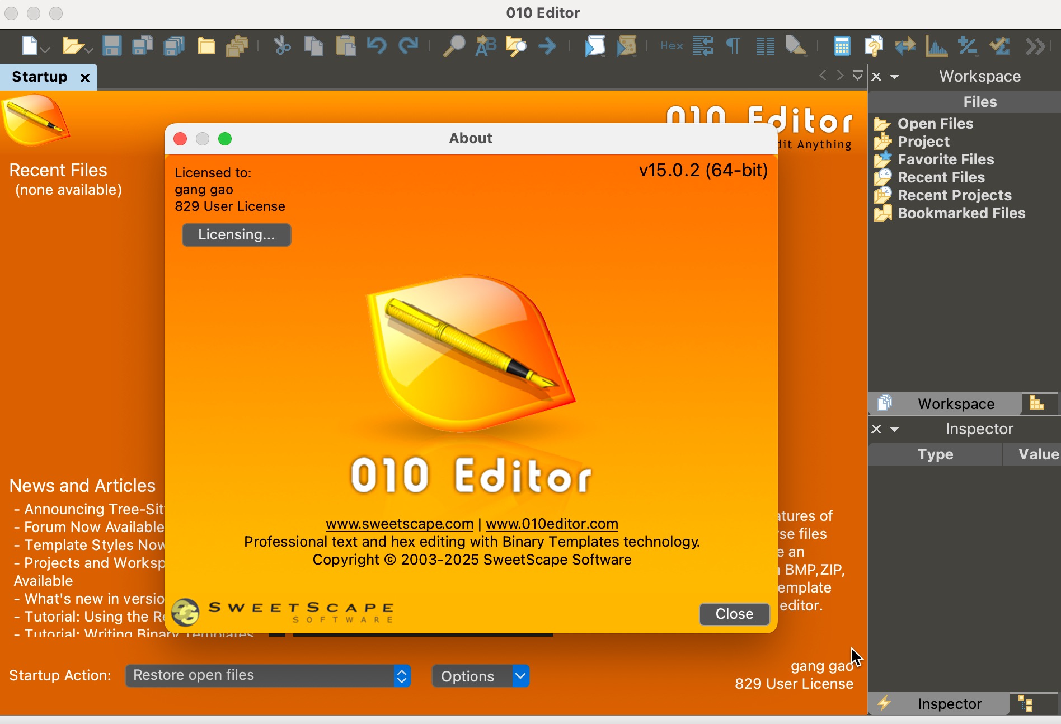The width and height of the screenshot is (1061, 724).
Task: Click the Cut scissors icon
Action: click(282, 45)
